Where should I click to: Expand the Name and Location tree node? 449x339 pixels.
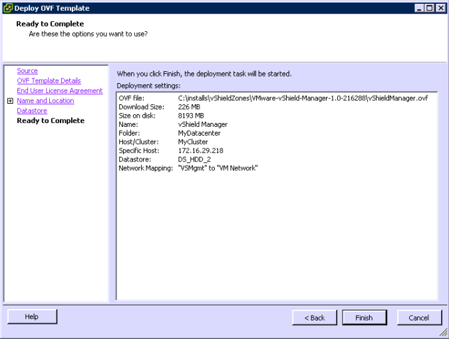click(10, 101)
